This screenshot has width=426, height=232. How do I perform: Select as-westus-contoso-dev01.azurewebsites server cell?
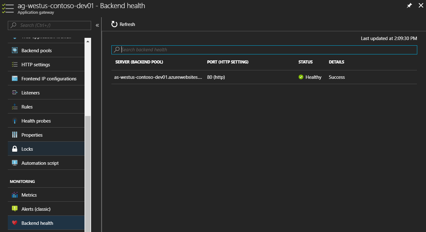158,77
